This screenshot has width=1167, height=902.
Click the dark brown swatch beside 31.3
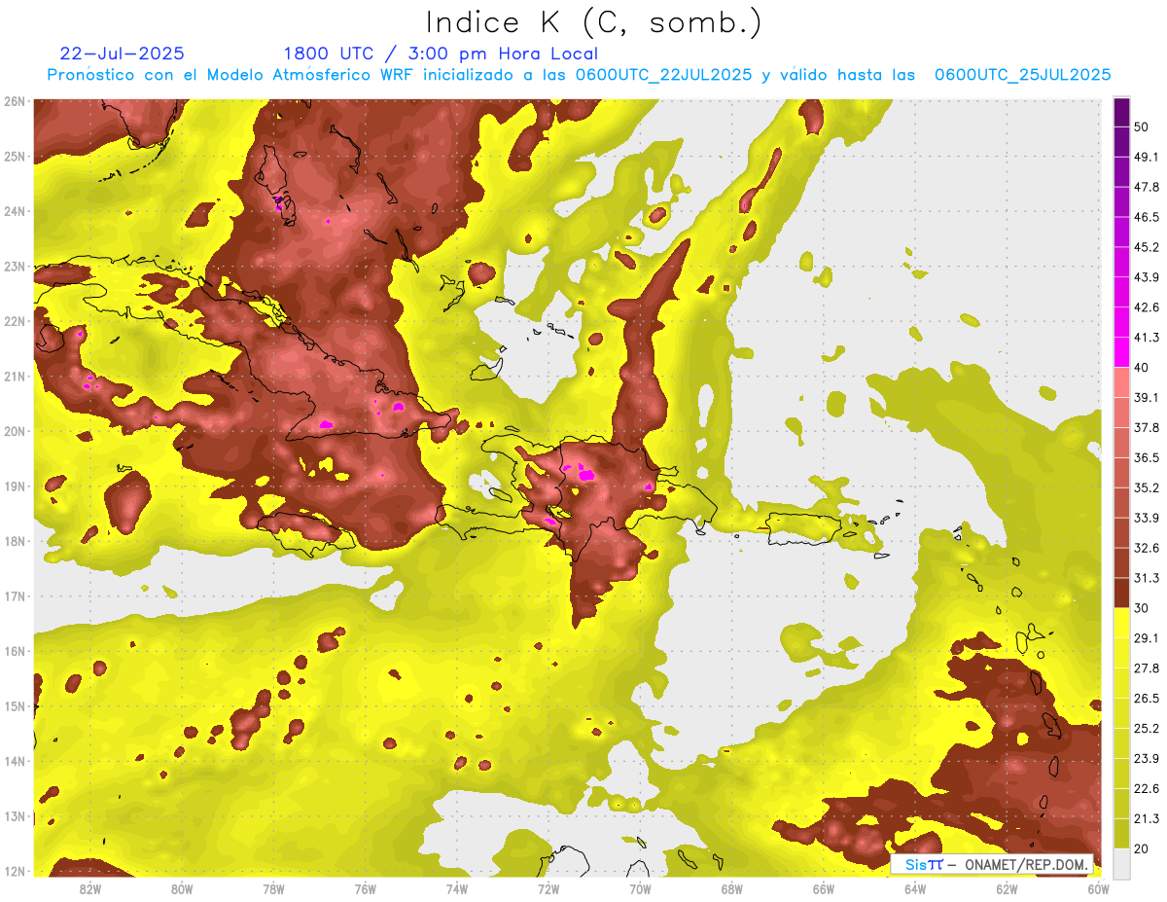coord(1121,593)
